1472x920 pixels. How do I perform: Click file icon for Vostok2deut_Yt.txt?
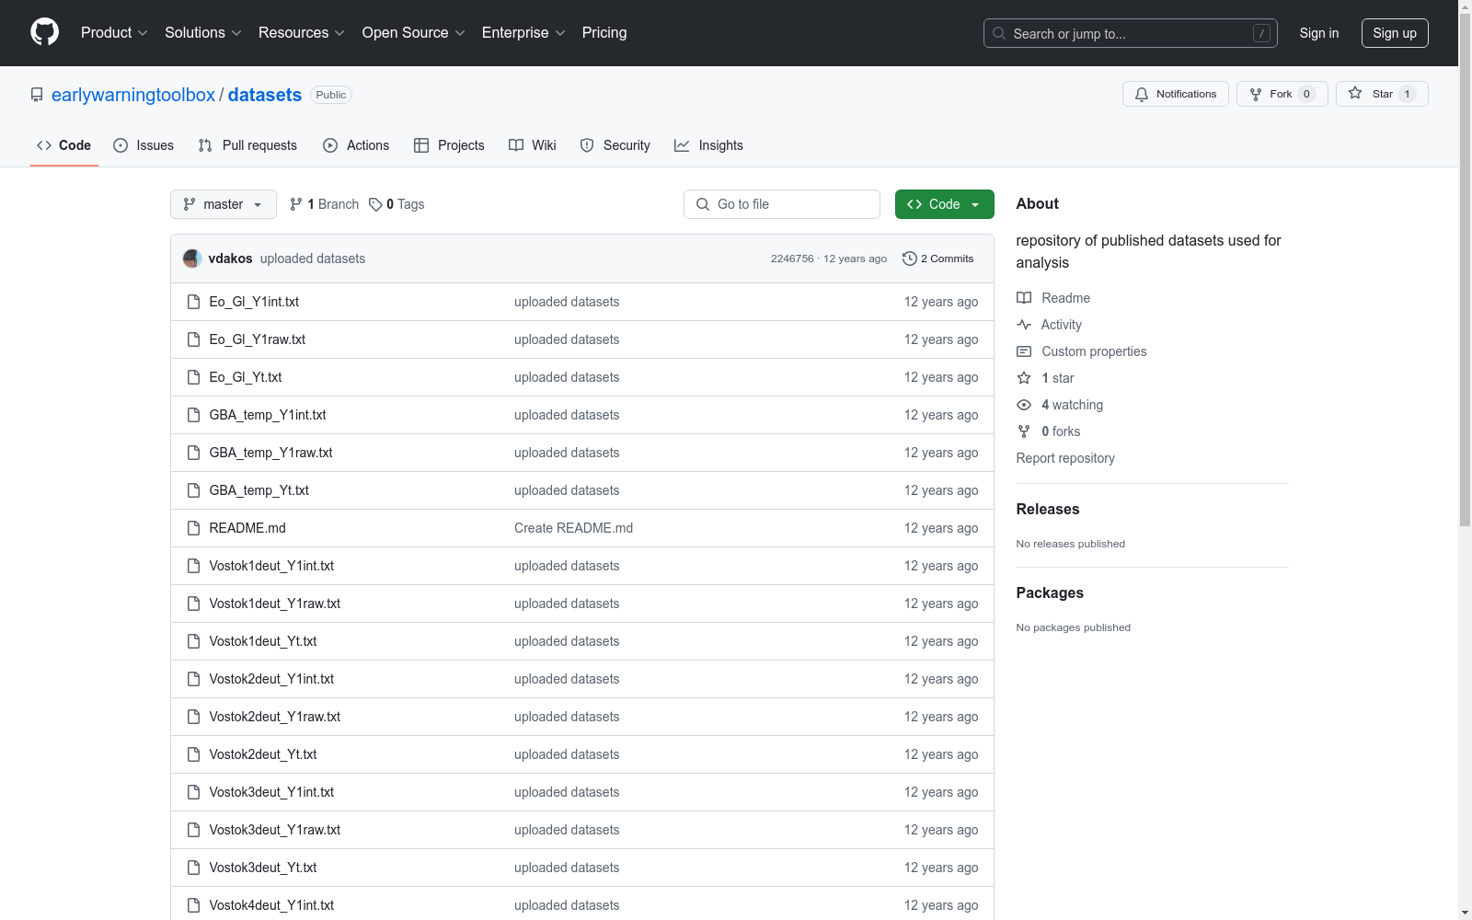193,754
